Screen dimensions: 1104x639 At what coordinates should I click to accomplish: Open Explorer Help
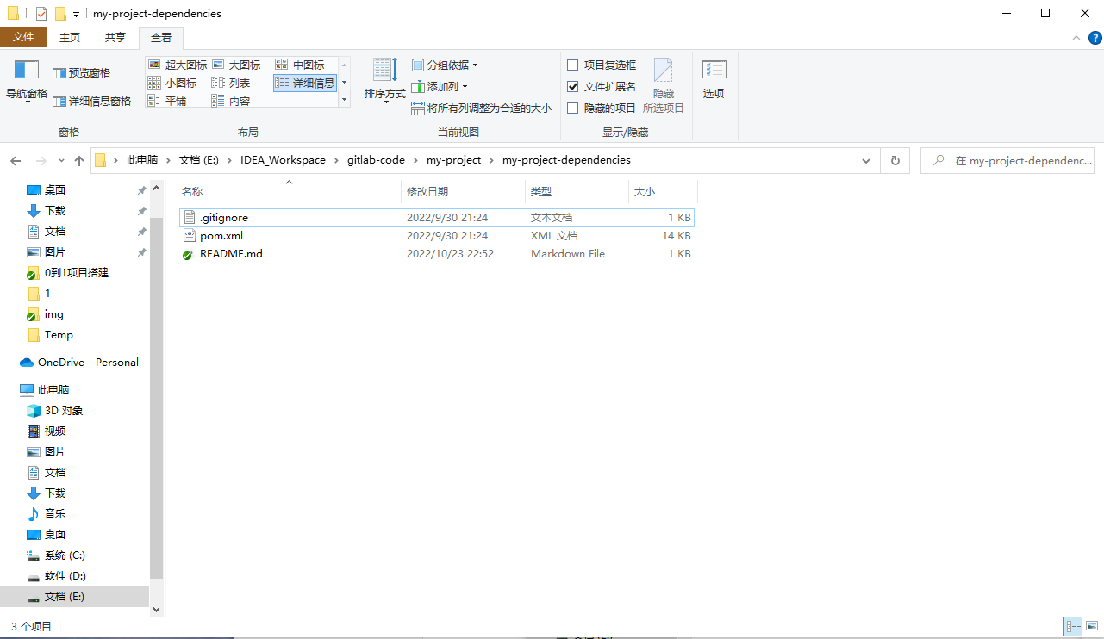point(1095,37)
